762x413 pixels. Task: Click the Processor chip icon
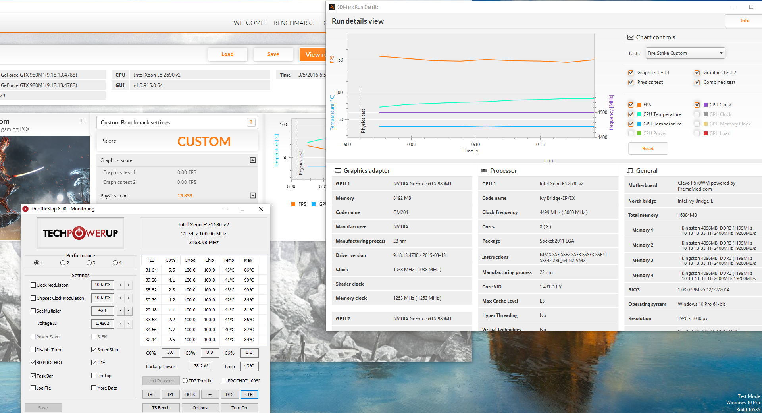pyautogui.click(x=484, y=170)
